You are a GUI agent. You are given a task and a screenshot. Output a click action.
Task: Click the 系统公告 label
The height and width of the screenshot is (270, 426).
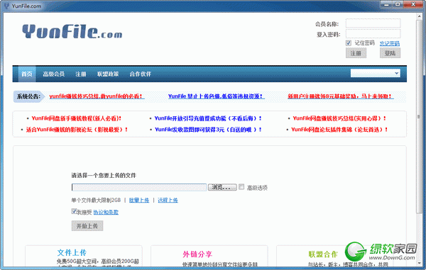point(28,96)
